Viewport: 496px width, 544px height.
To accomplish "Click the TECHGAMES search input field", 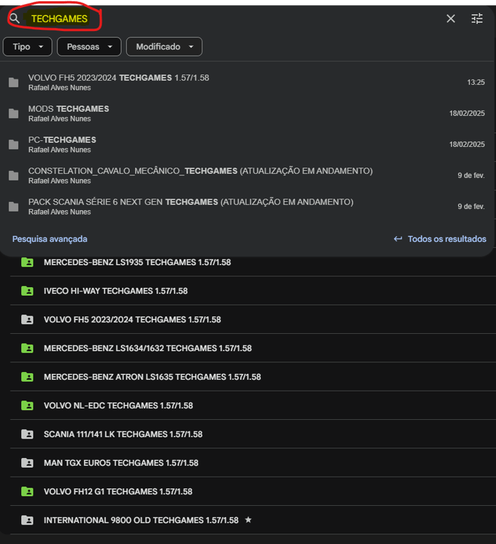I will tap(59, 19).
